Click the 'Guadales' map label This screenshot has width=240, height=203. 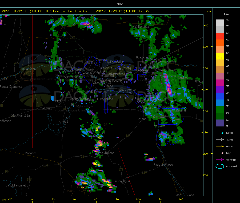(142, 57)
